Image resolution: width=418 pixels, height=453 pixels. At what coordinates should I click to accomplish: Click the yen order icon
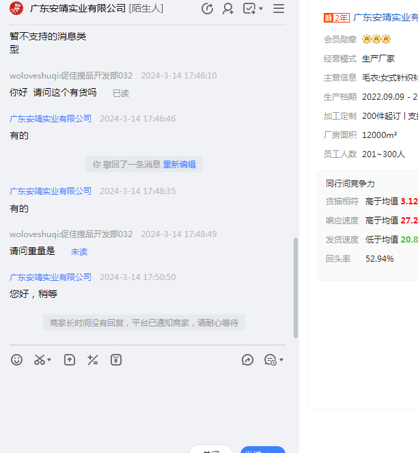pos(116,359)
